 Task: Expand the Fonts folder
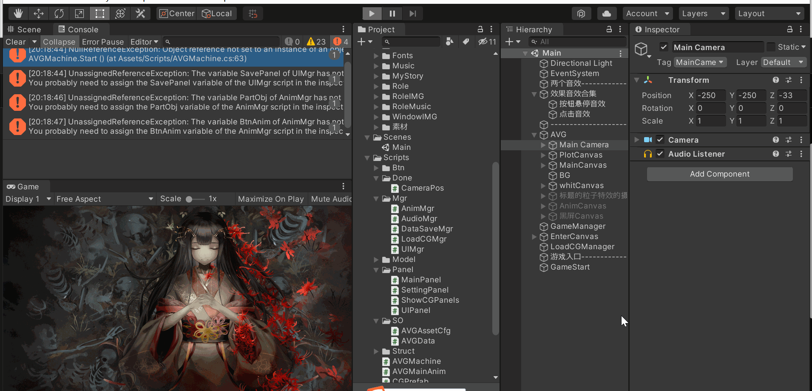click(x=376, y=56)
